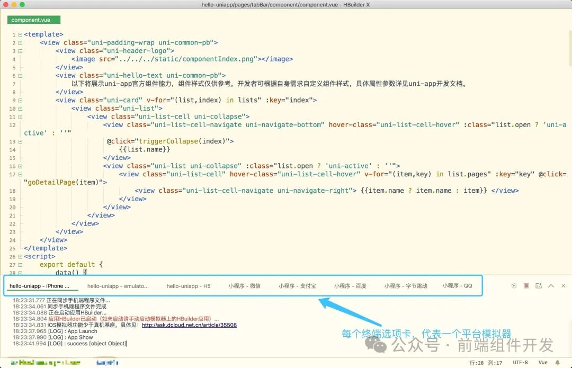572x368 pixels.
Task: Open the 小程序 - 字节跳动 console tab
Action: tap(406, 286)
